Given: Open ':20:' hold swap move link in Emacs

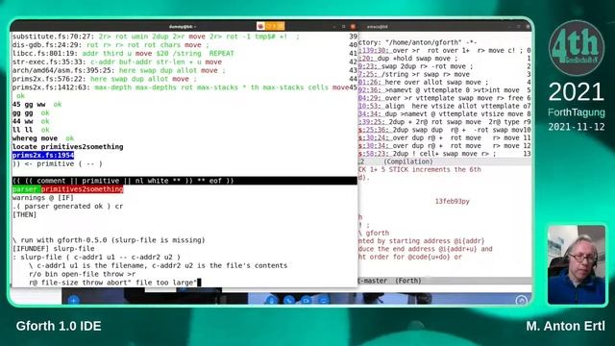Looking at the screenshot, I should [x=366, y=59].
